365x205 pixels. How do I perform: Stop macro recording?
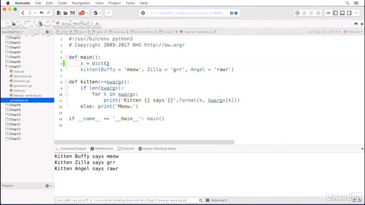coord(304,13)
